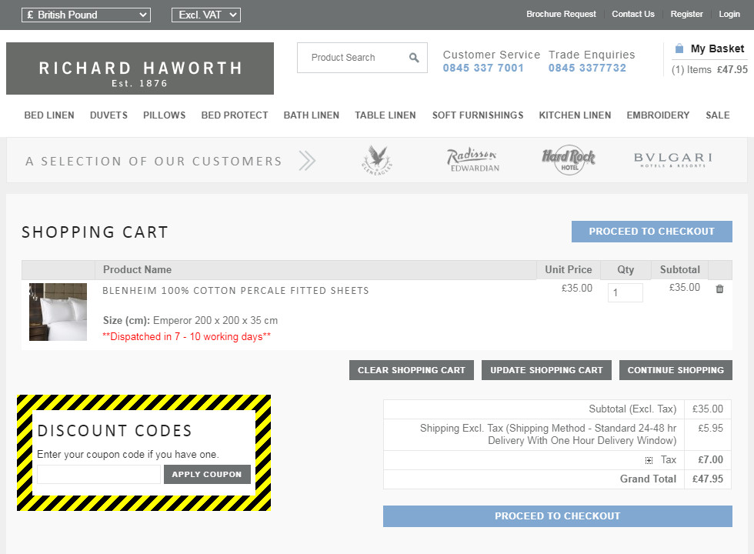The width and height of the screenshot is (754, 554).
Task: Click Proceed to Checkout button below Grand Total
Action: pos(557,516)
